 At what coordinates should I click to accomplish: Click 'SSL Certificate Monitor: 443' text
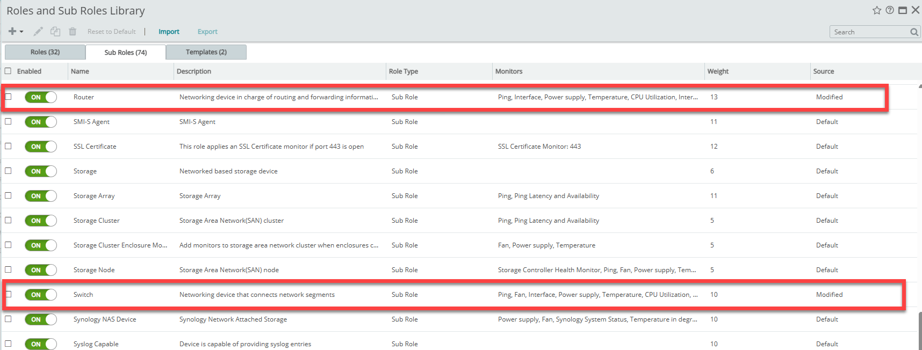pyautogui.click(x=539, y=147)
